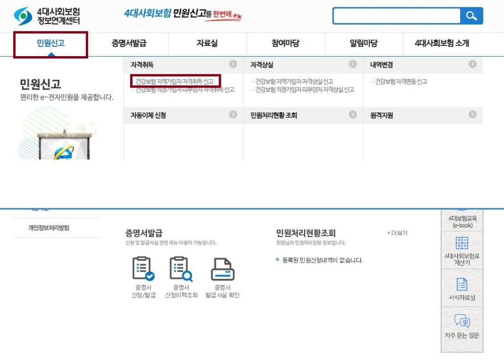The width and height of the screenshot is (504, 361).
Task: Expand the 내역변경 section arrow
Action: coord(472,64)
